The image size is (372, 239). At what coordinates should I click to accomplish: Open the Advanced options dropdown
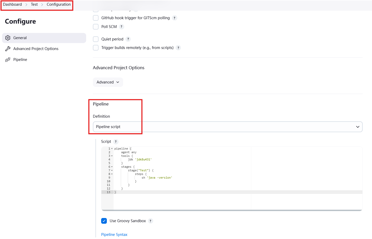click(x=108, y=82)
